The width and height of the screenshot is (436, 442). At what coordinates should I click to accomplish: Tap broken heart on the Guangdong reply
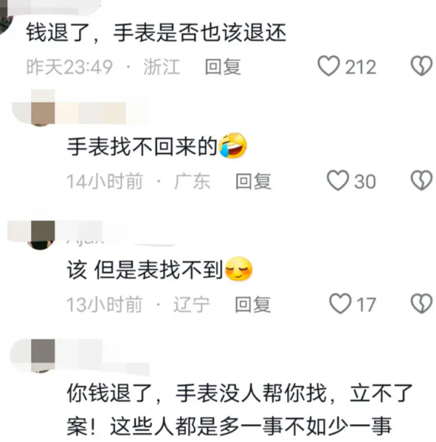tap(421, 180)
